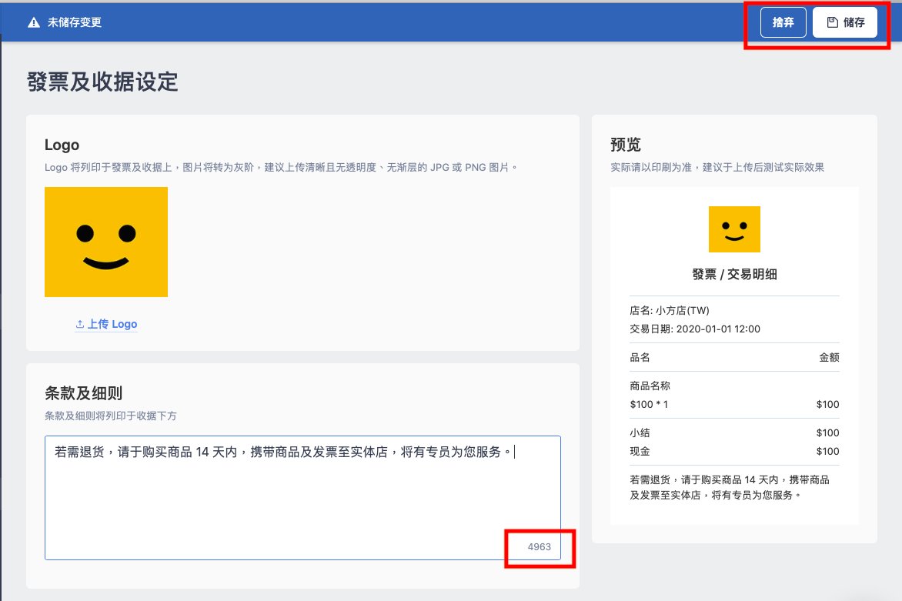Click the 捨弃 discard button
This screenshot has width=902, height=601.
point(783,22)
